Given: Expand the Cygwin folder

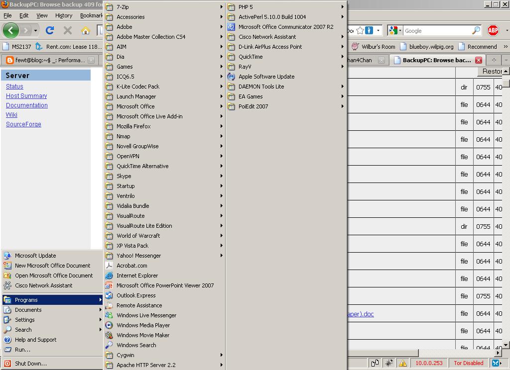Looking at the screenshot, I should coord(164,355).
